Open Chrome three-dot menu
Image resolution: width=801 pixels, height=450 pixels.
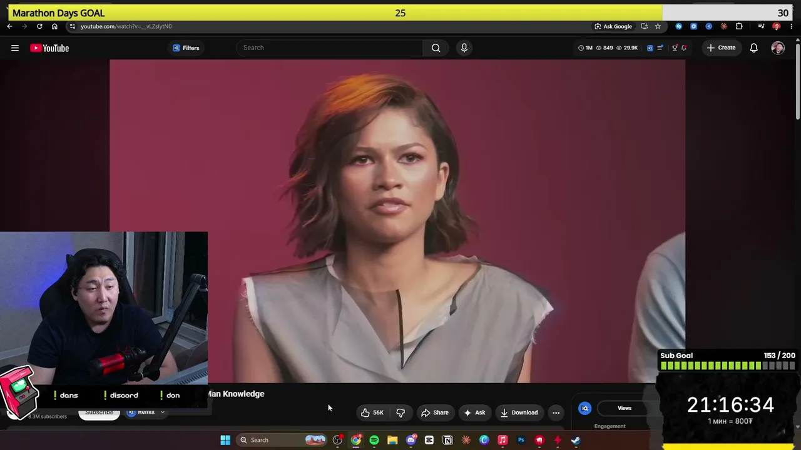(x=791, y=26)
